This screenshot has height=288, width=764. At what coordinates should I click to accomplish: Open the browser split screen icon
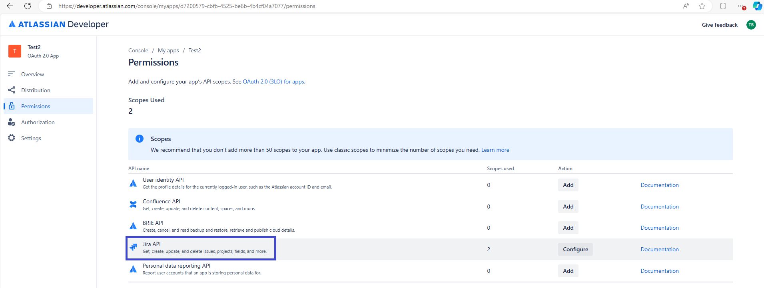pos(723,6)
